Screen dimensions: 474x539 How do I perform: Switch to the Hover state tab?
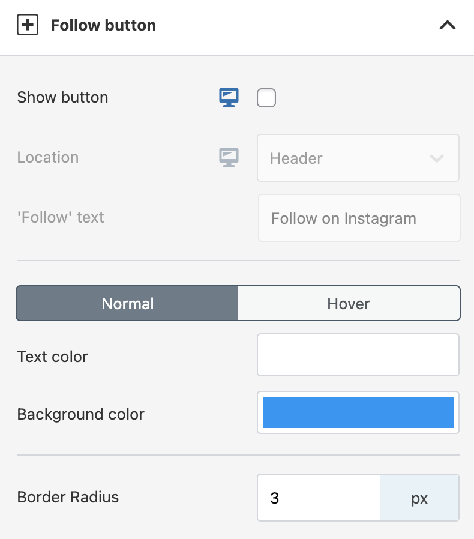pyautogui.click(x=349, y=303)
